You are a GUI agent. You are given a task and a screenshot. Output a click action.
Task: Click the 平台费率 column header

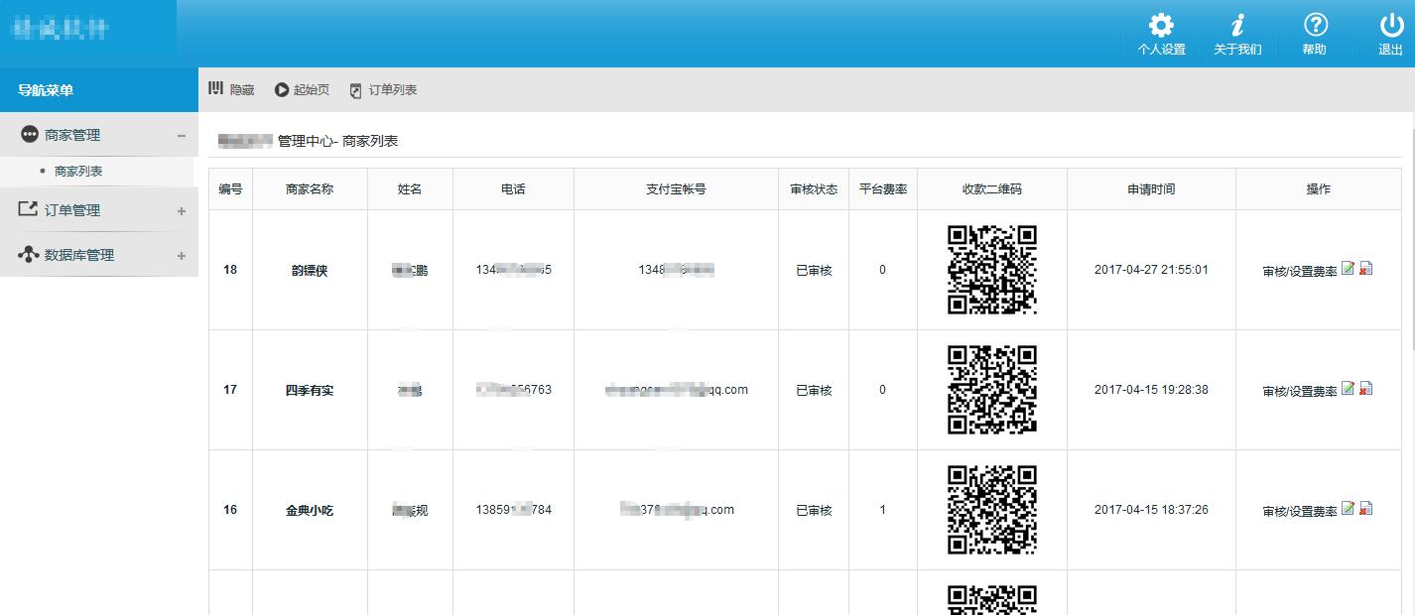point(883,188)
